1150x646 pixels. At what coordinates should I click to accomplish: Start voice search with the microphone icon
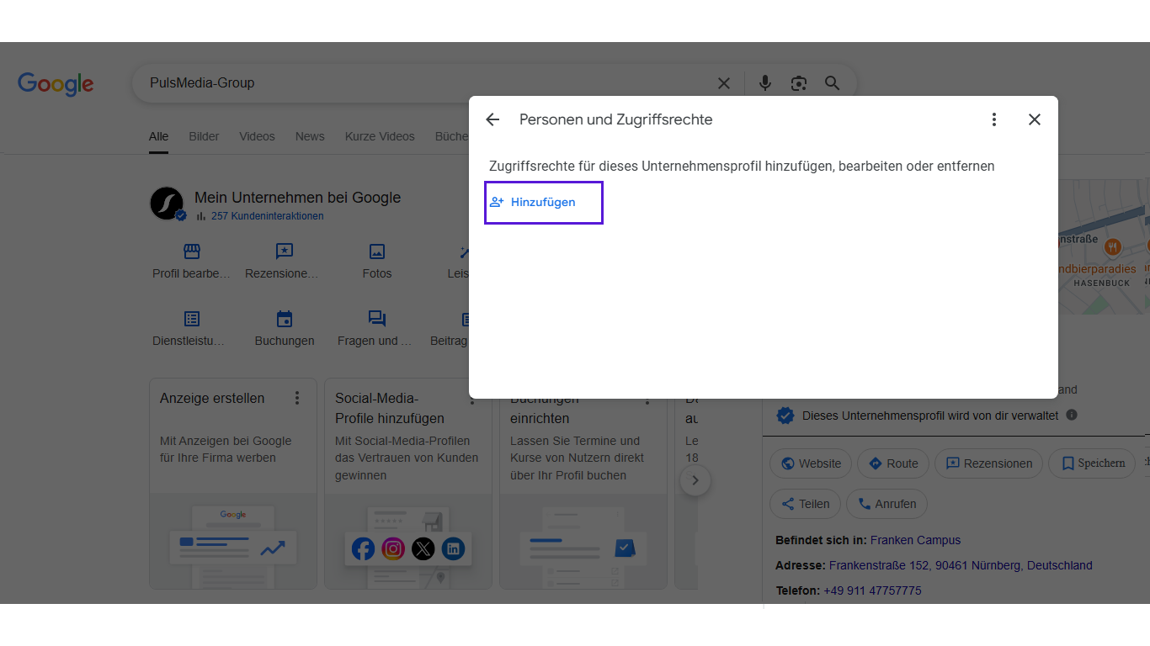pos(764,83)
